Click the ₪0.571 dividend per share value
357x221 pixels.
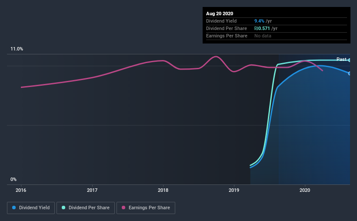(x=262, y=28)
